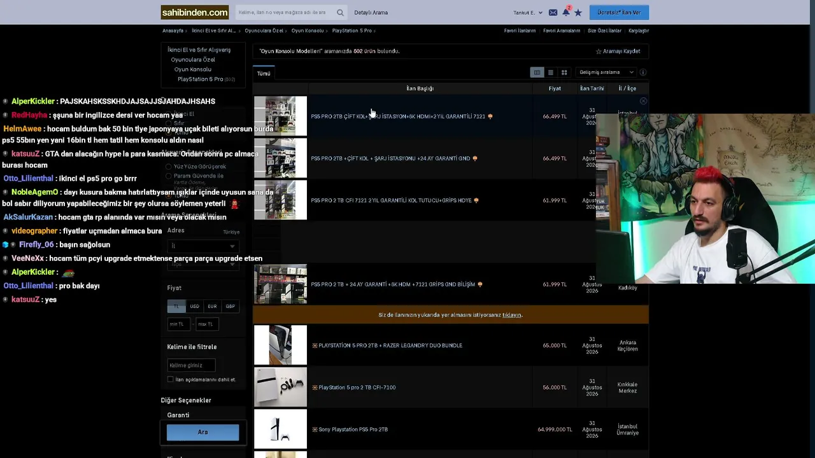Sort by İl / İlçe column header
Image resolution: width=815 pixels, height=458 pixels.
[627, 88]
